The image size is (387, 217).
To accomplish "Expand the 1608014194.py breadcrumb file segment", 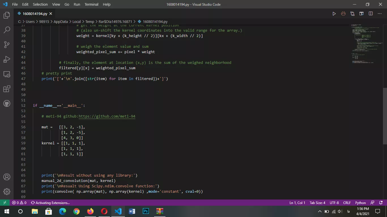I will click(x=153, y=21).
